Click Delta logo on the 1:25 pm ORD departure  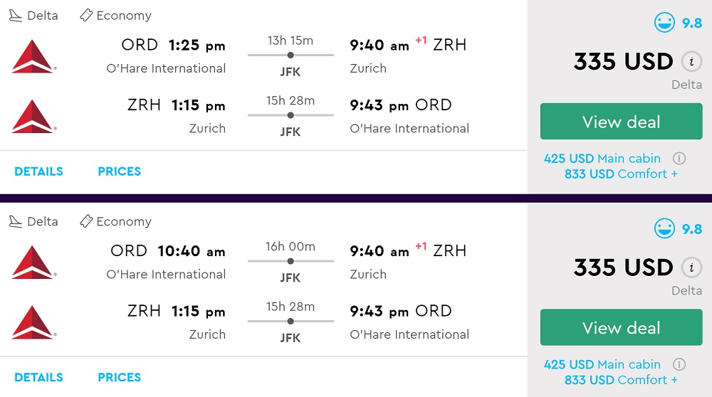(x=33, y=56)
